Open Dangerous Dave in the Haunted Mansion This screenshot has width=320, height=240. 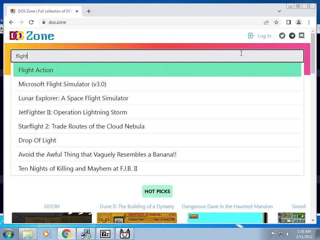[x=227, y=206]
